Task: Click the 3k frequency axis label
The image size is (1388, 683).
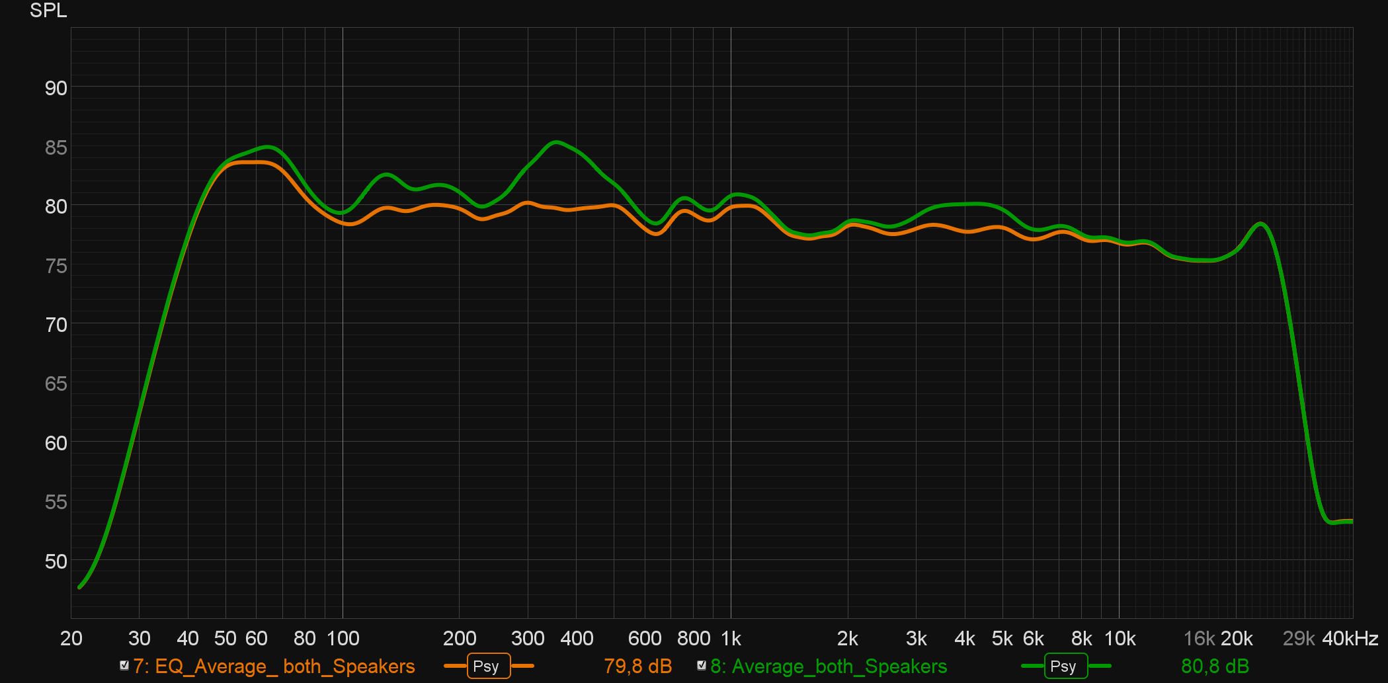Action: (x=916, y=638)
